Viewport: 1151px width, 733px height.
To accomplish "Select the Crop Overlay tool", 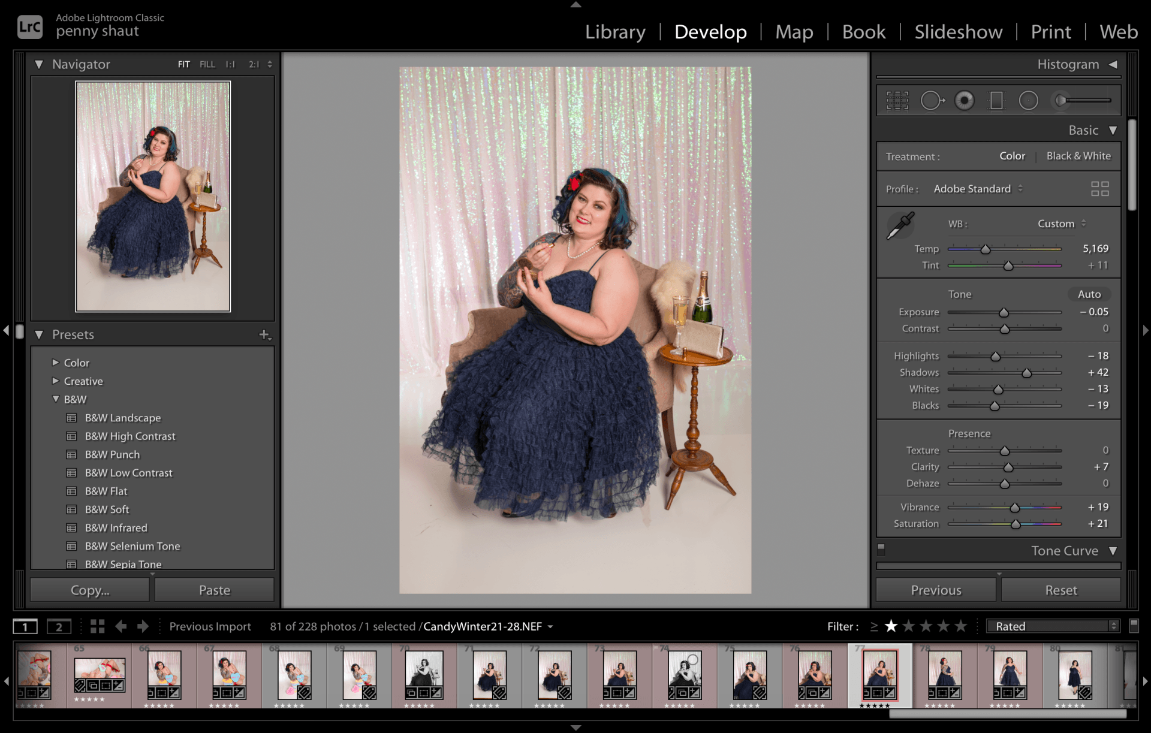I will pyautogui.click(x=897, y=101).
